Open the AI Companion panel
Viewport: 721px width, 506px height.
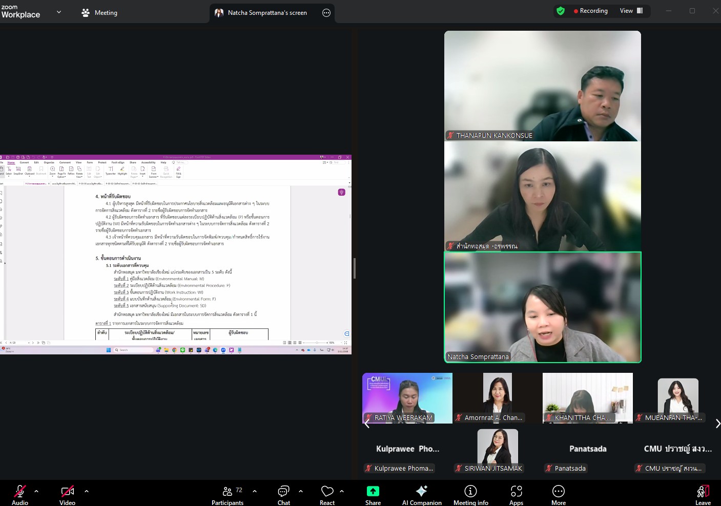(421, 494)
